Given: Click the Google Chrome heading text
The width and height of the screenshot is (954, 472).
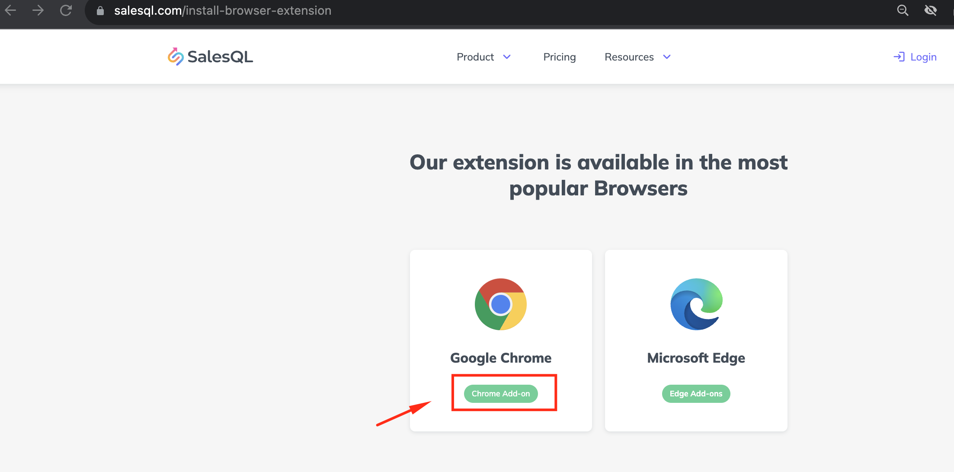Looking at the screenshot, I should tap(501, 358).
